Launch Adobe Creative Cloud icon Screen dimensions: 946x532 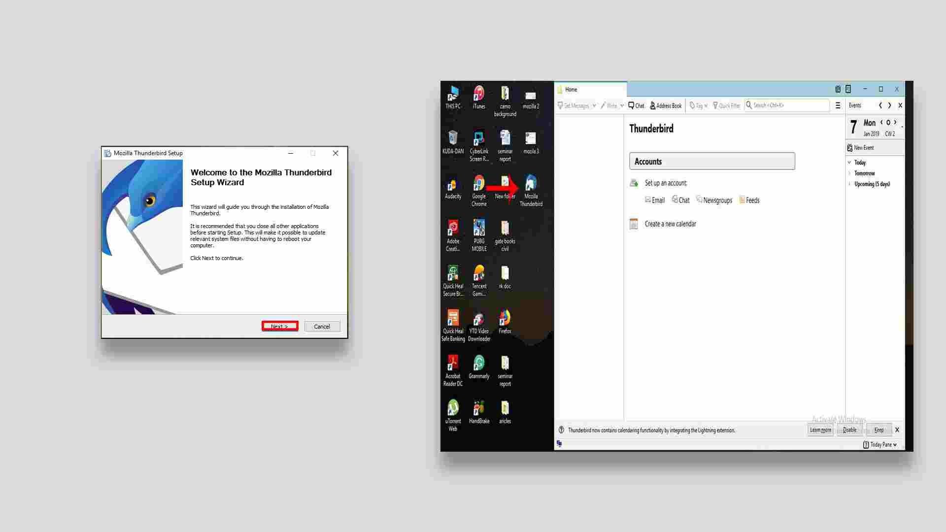(x=453, y=235)
